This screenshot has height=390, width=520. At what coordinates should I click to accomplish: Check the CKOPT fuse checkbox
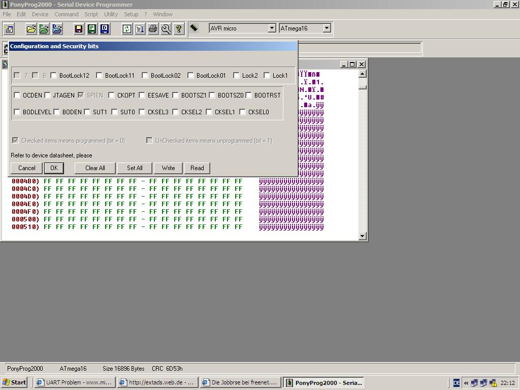pyautogui.click(x=111, y=95)
